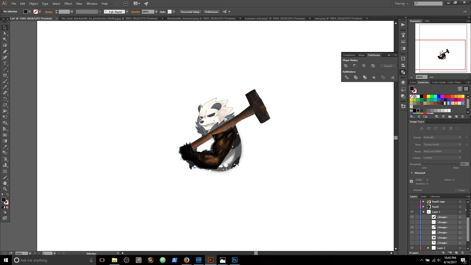
Task: Click the Divide pathfinder icon
Action: pos(346,77)
